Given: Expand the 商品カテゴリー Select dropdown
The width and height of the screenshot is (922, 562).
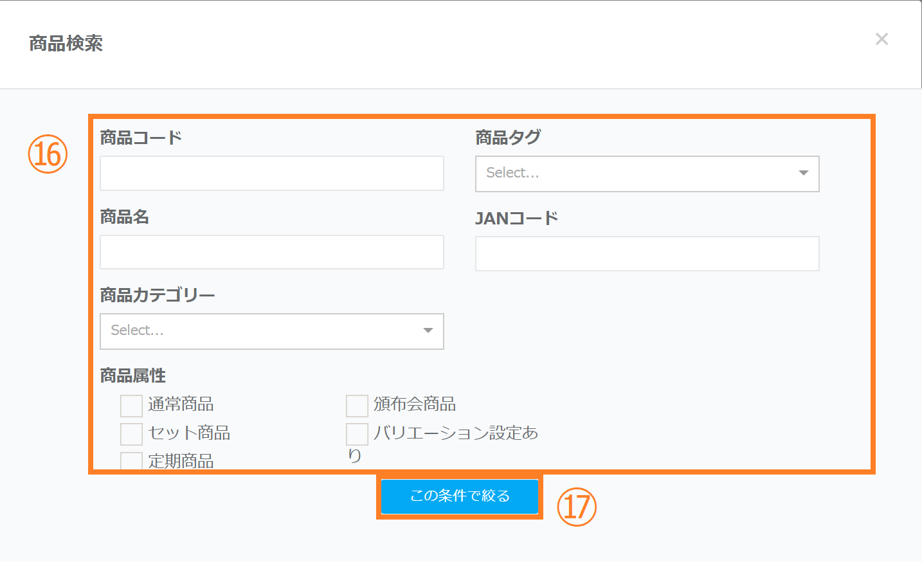Looking at the screenshot, I should tap(260, 331).
